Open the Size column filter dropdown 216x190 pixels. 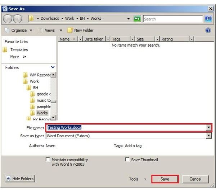coord(157,39)
